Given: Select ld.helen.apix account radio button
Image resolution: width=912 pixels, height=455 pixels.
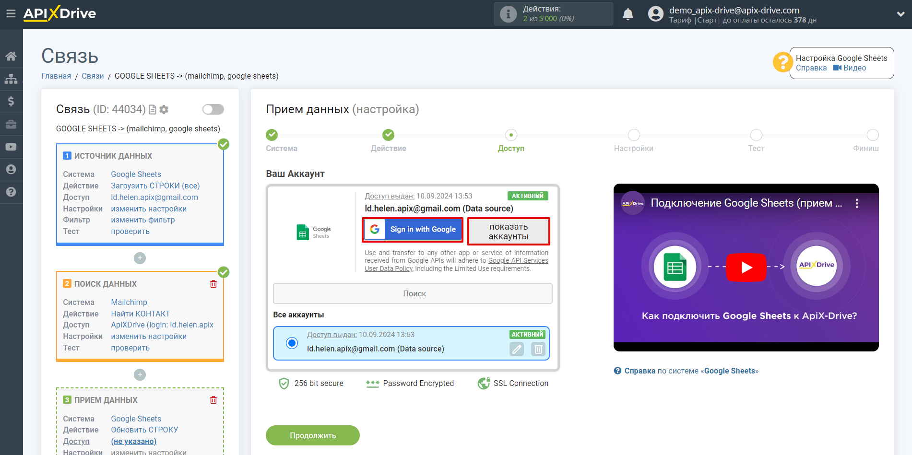Looking at the screenshot, I should tap(292, 343).
